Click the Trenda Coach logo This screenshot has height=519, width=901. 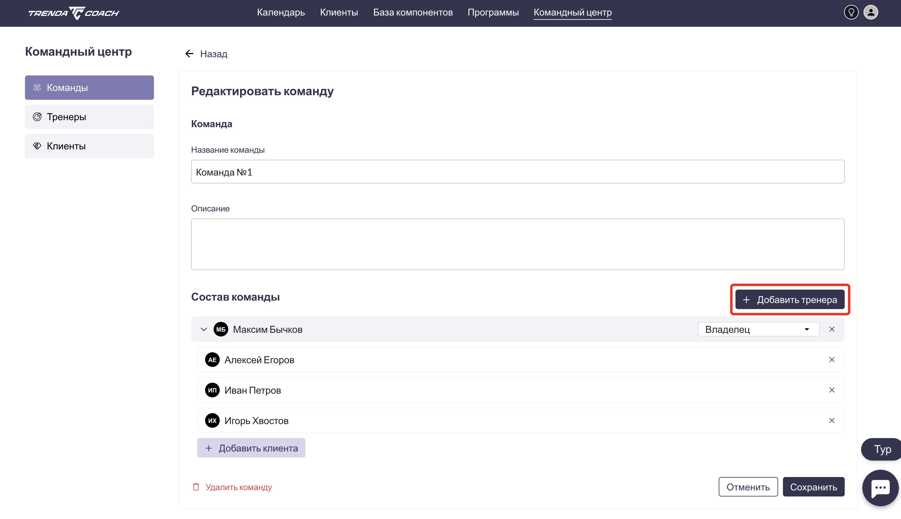click(x=74, y=13)
